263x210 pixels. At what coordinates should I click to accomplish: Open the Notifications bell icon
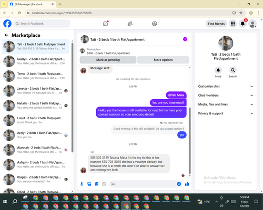tap(242, 24)
